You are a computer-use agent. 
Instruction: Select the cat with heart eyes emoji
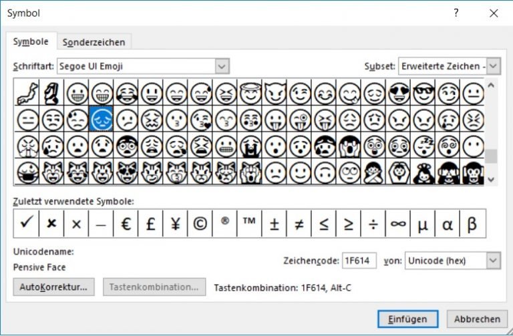coord(127,172)
